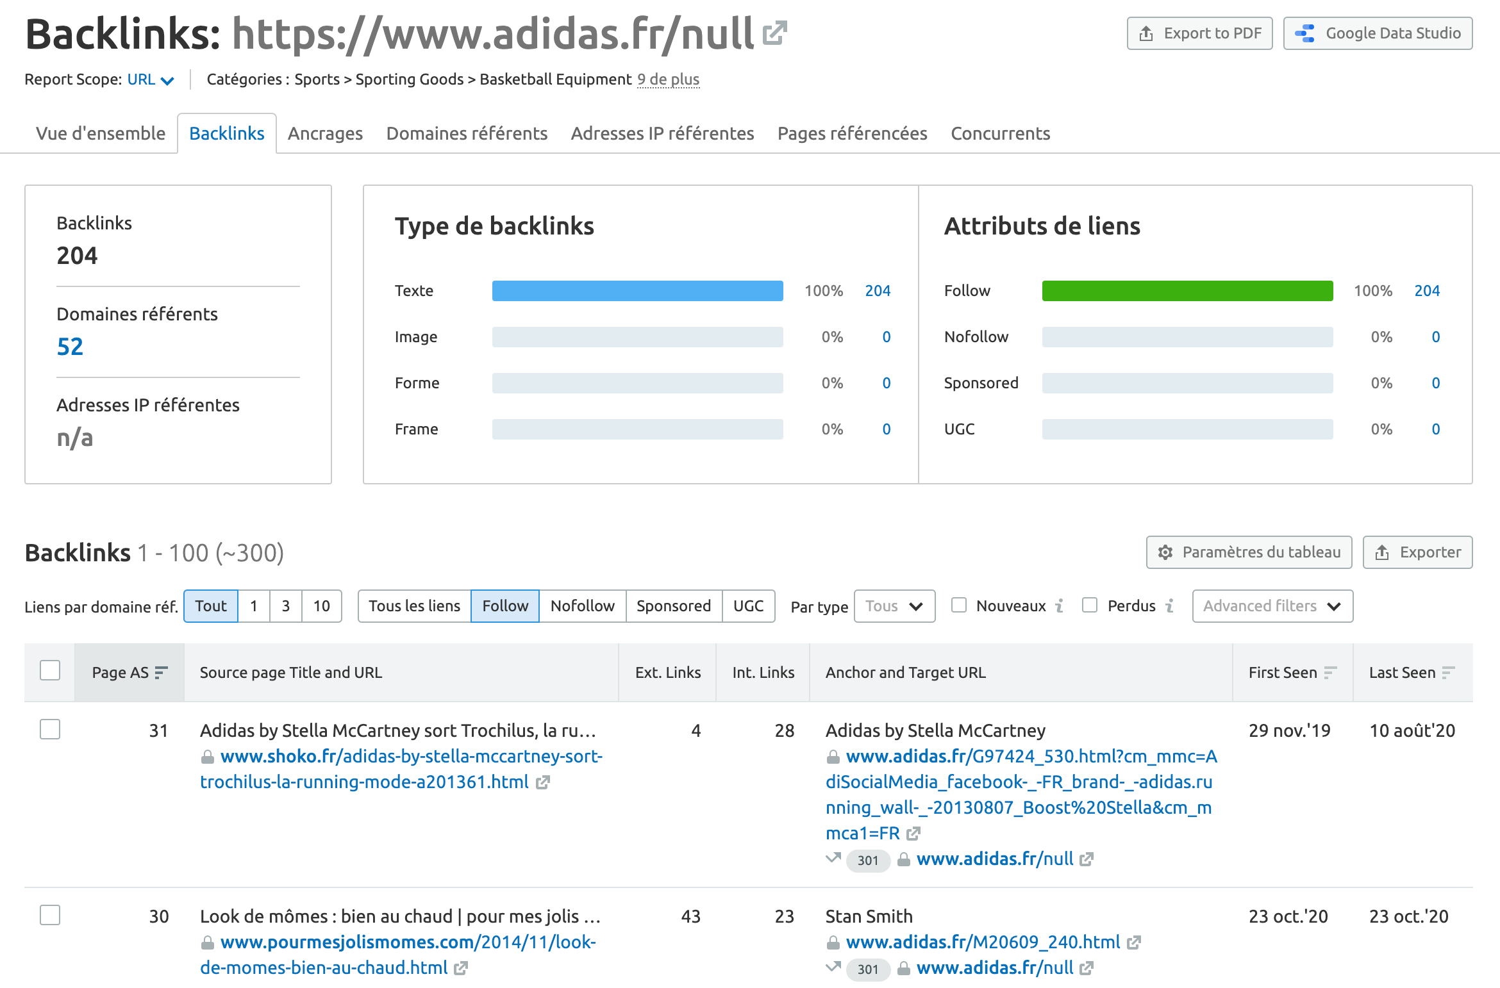Screen dimensions: 1500x988
Task: Filter by Nofollow links
Action: [x=582, y=606]
